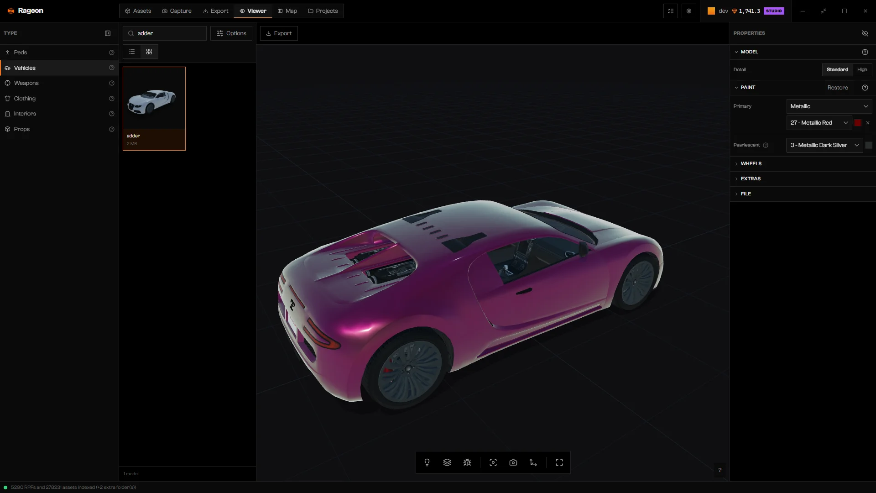Open Paint section help icon
This screenshot has height=493, width=876.
(865, 88)
